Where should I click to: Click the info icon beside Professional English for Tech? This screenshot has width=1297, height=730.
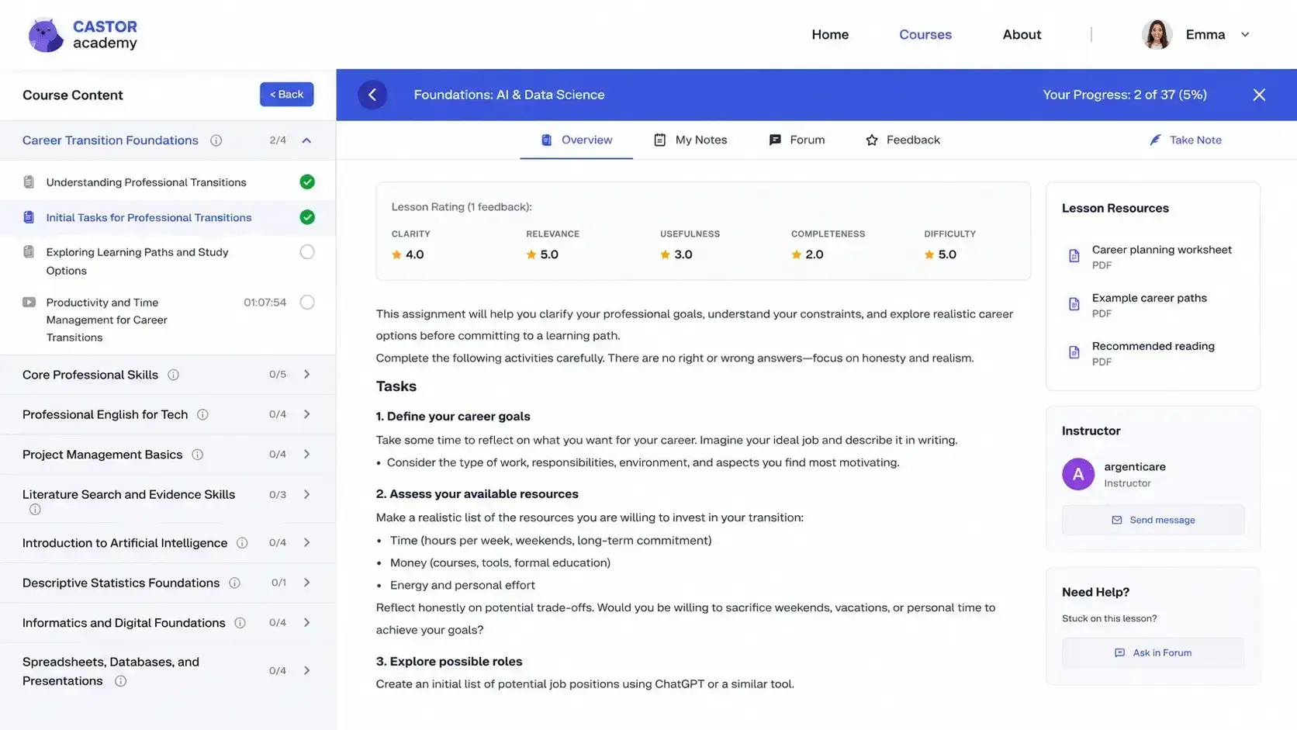pyautogui.click(x=202, y=414)
